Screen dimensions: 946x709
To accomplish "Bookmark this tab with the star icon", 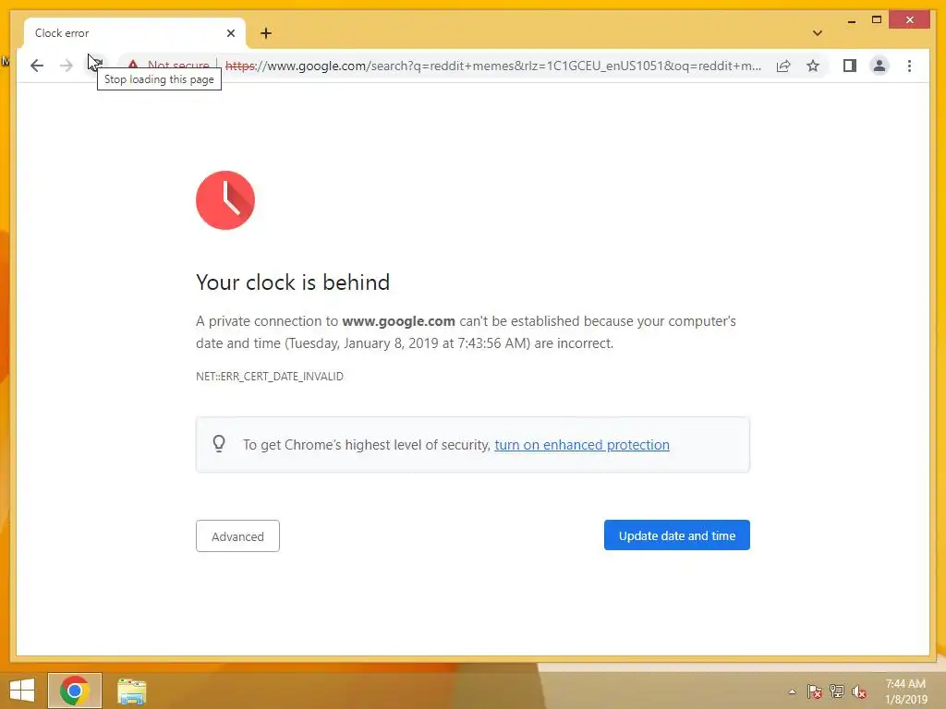I will pos(813,66).
